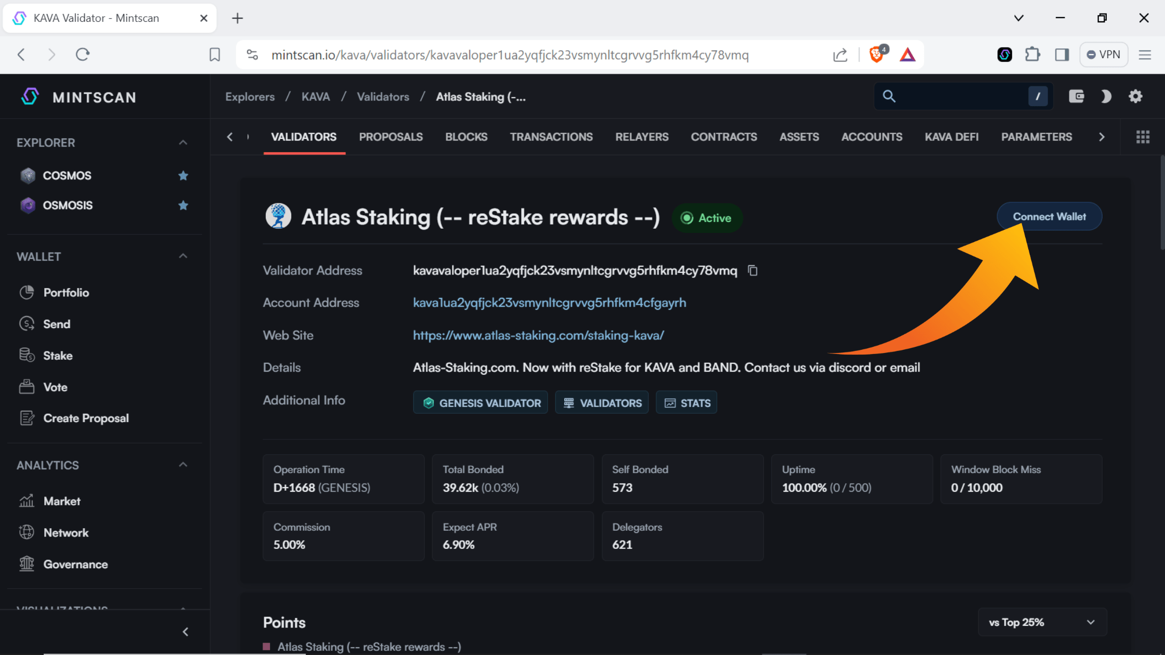Toggle dark mode with the moon icon
The height and width of the screenshot is (655, 1165).
pyautogui.click(x=1106, y=96)
